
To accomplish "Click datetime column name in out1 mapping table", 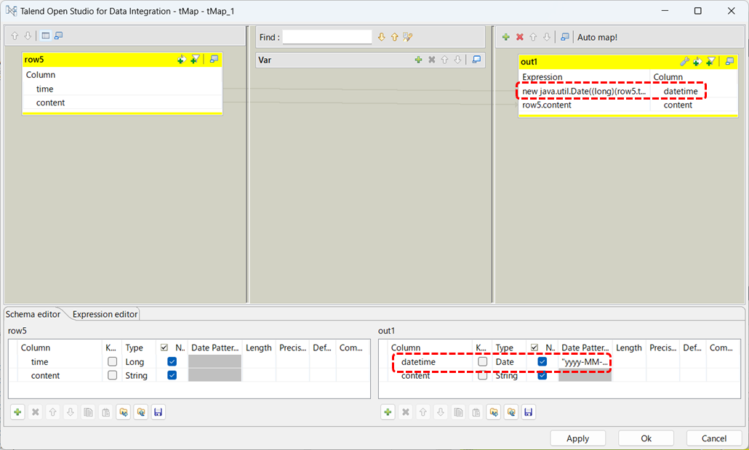I will pos(681,92).
